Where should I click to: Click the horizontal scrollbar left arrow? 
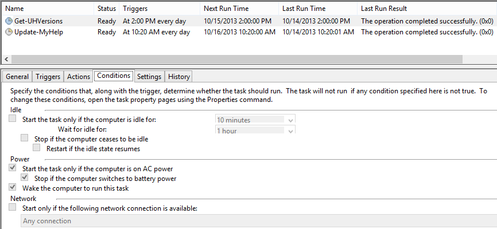point(6,59)
